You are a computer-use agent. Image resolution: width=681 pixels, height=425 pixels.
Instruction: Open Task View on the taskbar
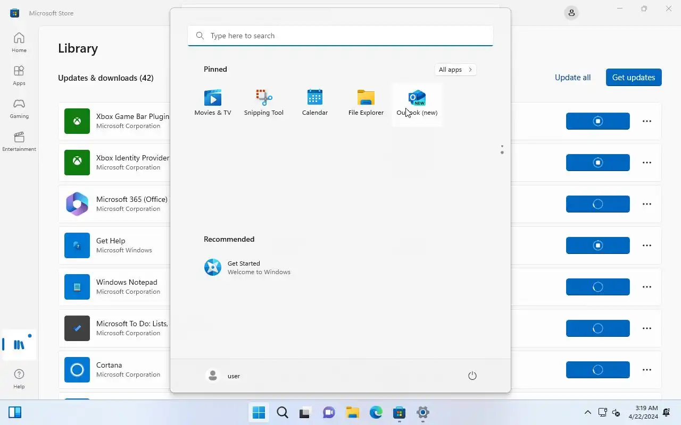click(x=305, y=412)
